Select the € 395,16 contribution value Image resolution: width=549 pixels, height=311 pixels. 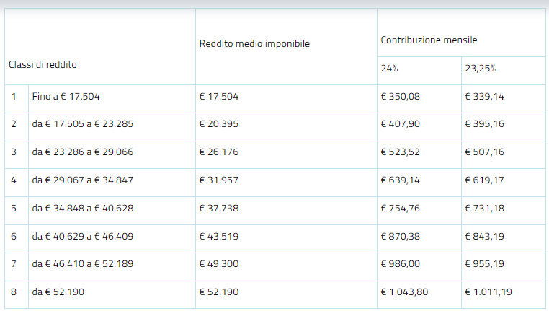tap(485, 123)
